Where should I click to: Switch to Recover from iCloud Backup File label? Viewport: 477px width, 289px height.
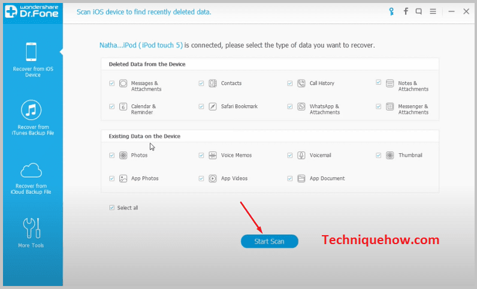click(x=31, y=188)
